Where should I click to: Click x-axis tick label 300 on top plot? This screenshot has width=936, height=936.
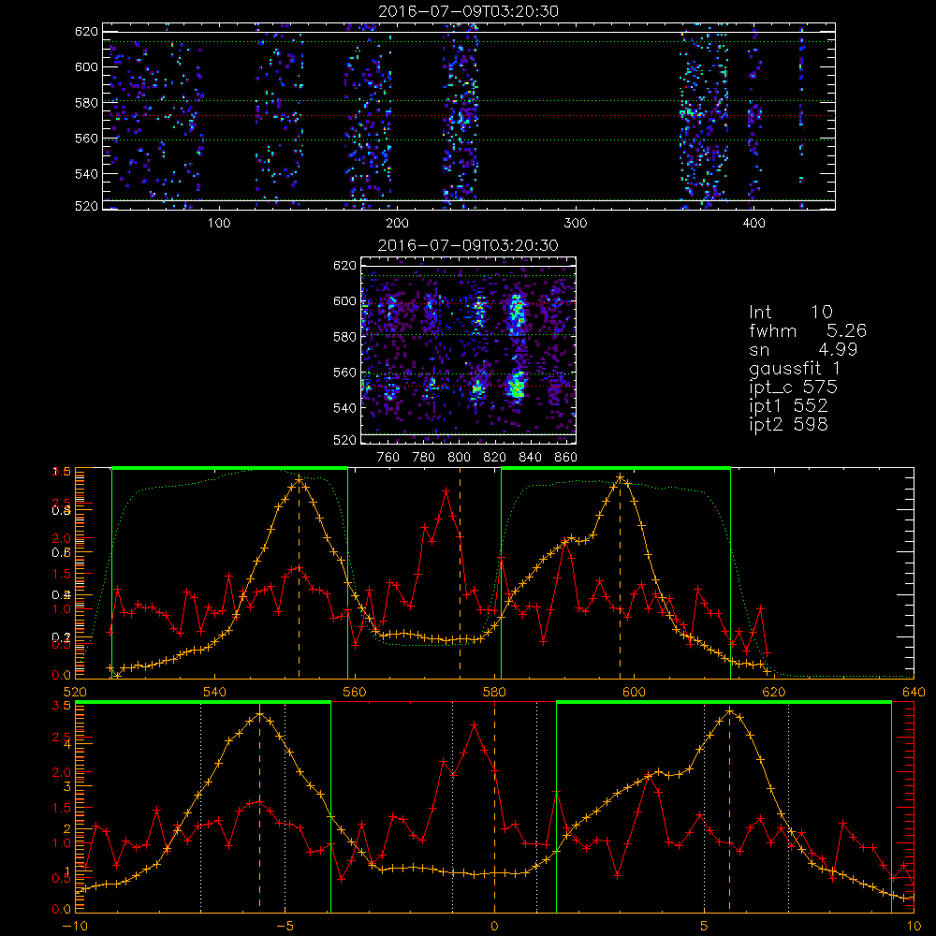576,224
